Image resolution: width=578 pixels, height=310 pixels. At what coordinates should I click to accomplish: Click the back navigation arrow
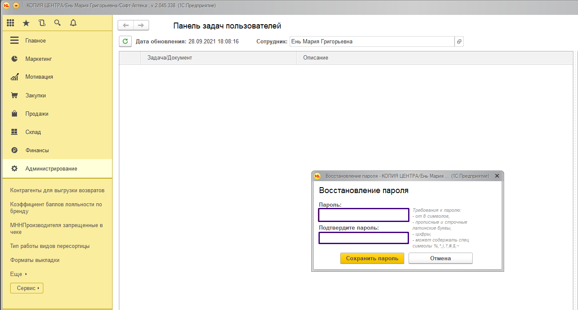point(126,26)
